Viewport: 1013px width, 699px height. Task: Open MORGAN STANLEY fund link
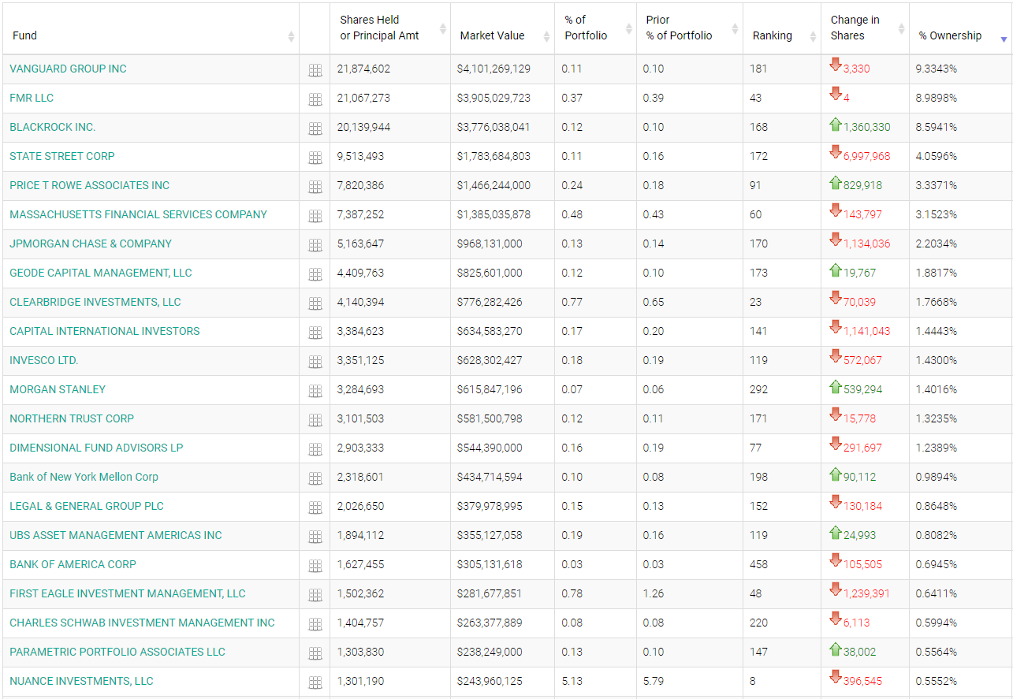[x=58, y=389]
